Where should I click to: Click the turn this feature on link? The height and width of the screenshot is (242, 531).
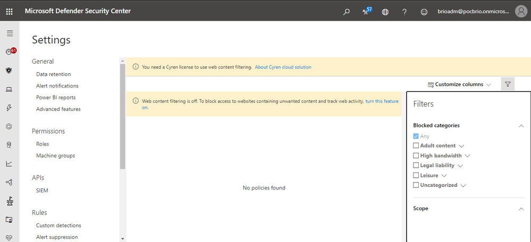pos(381,101)
